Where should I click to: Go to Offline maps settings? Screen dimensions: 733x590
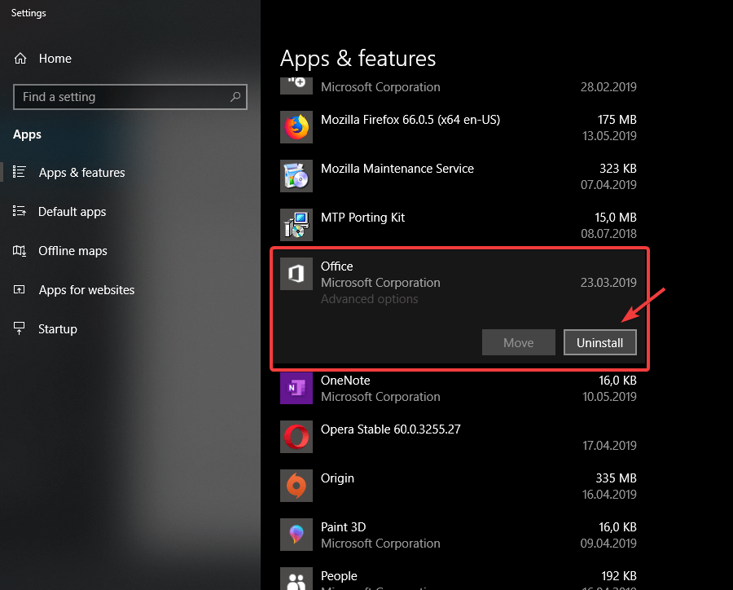click(x=72, y=251)
